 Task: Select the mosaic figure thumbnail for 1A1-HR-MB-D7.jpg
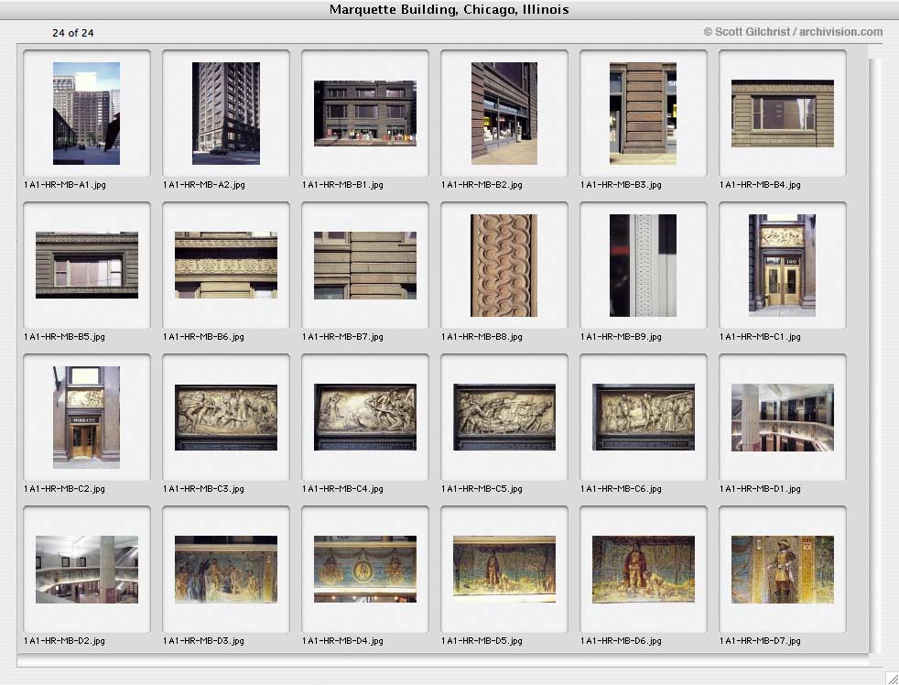pos(783,569)
